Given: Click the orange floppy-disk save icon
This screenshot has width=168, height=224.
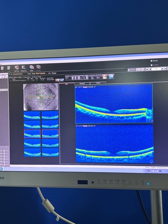Looking at the screenshot, I should tap(105, 77).
